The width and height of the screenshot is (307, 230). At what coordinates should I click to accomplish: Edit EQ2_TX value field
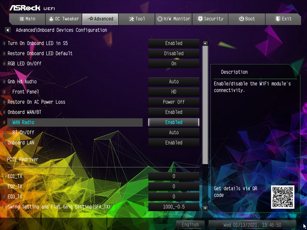click(174, 186)
